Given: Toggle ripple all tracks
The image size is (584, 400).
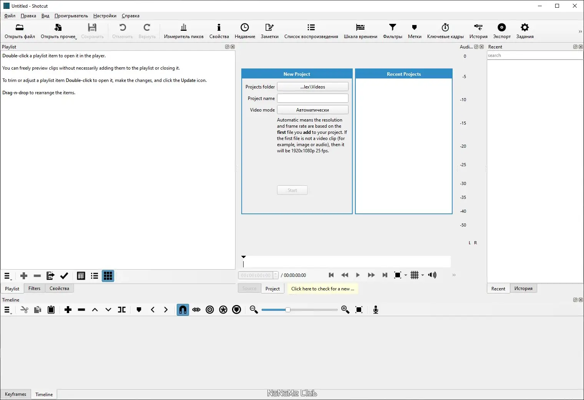Looking at the screenshot, I should coord(223,310).
